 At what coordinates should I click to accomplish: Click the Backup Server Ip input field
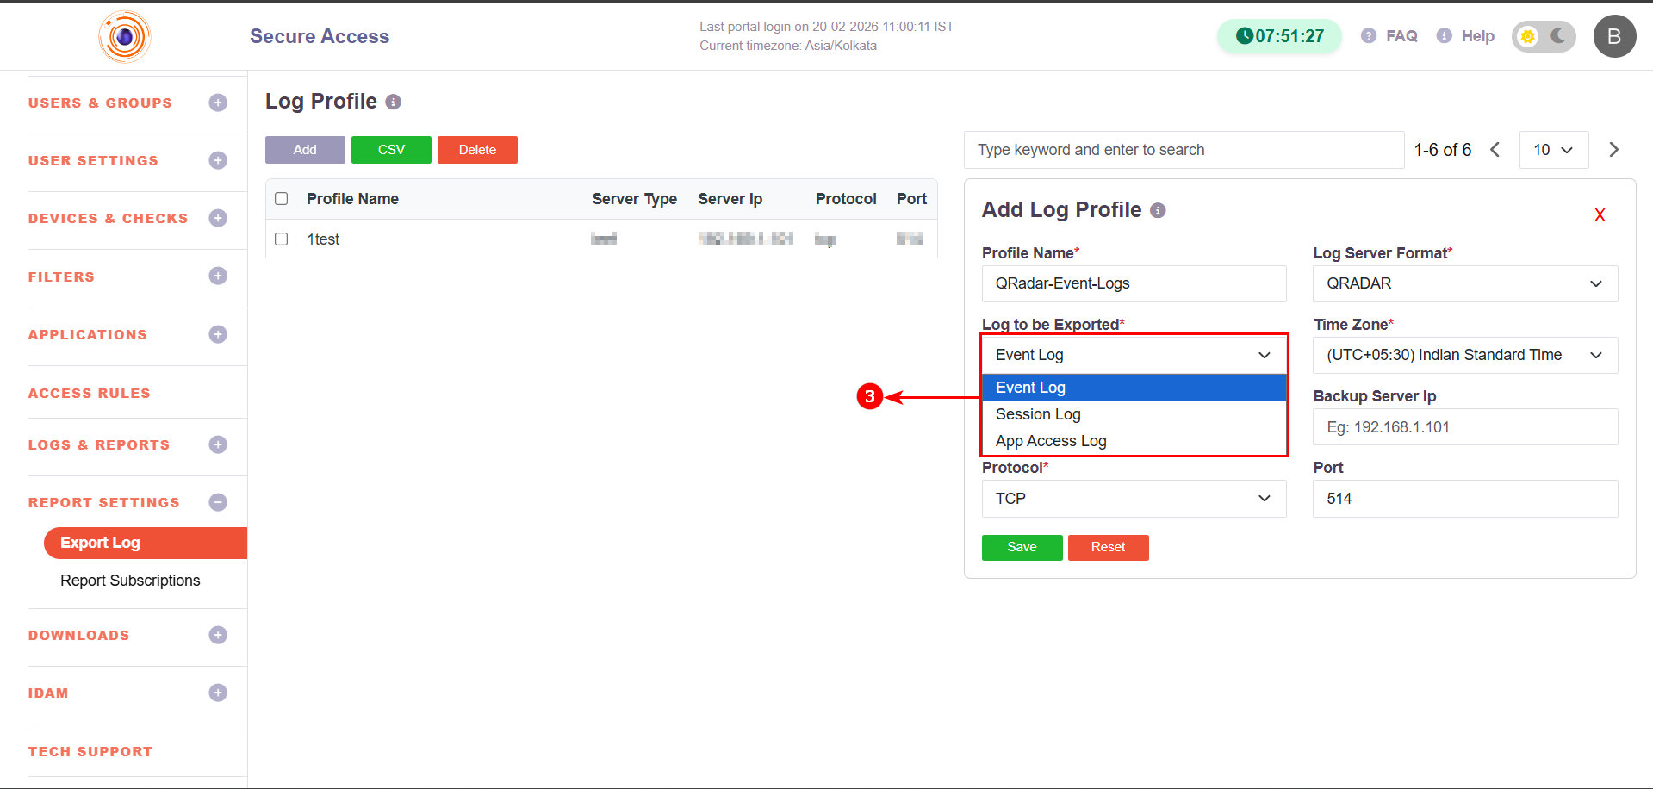click(x=1464, y=427)
